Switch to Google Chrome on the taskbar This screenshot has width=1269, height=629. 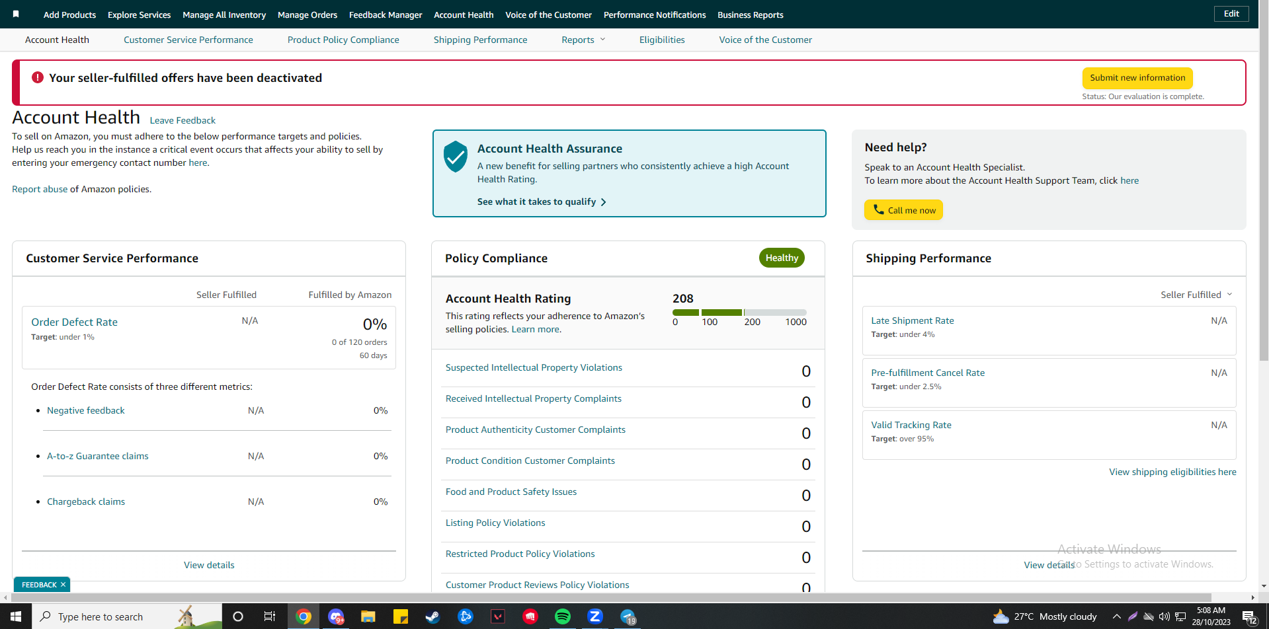click(x=304, y=616)
